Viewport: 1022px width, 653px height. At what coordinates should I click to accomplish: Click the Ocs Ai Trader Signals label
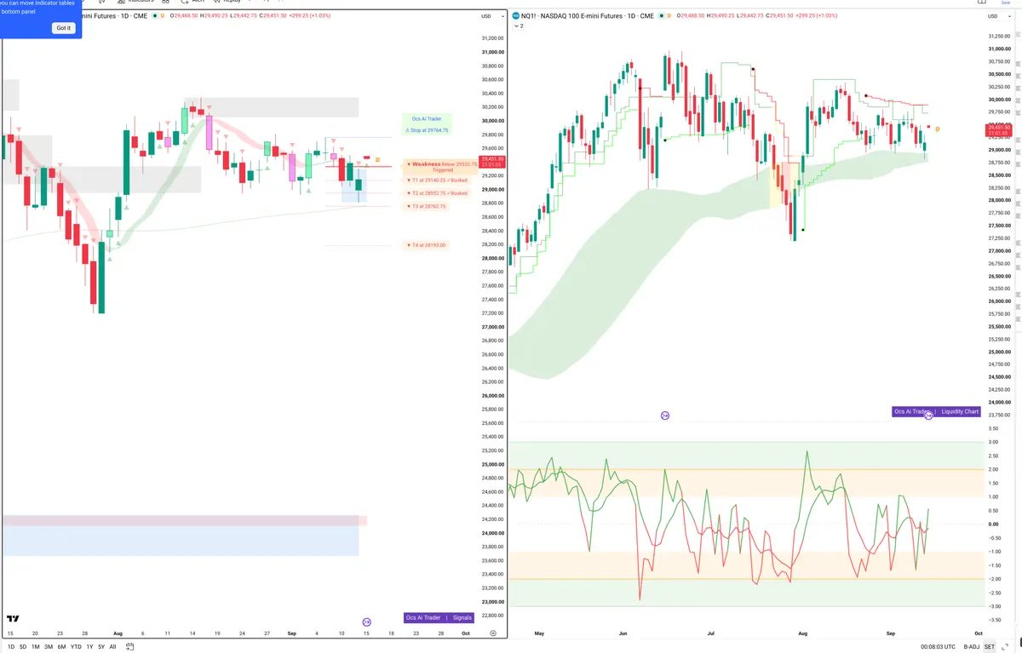pyautogui.click(x=439, y=618)
